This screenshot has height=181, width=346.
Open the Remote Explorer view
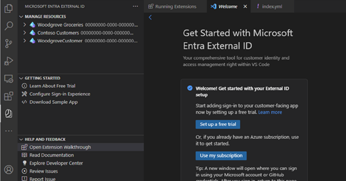pos(9,78)
